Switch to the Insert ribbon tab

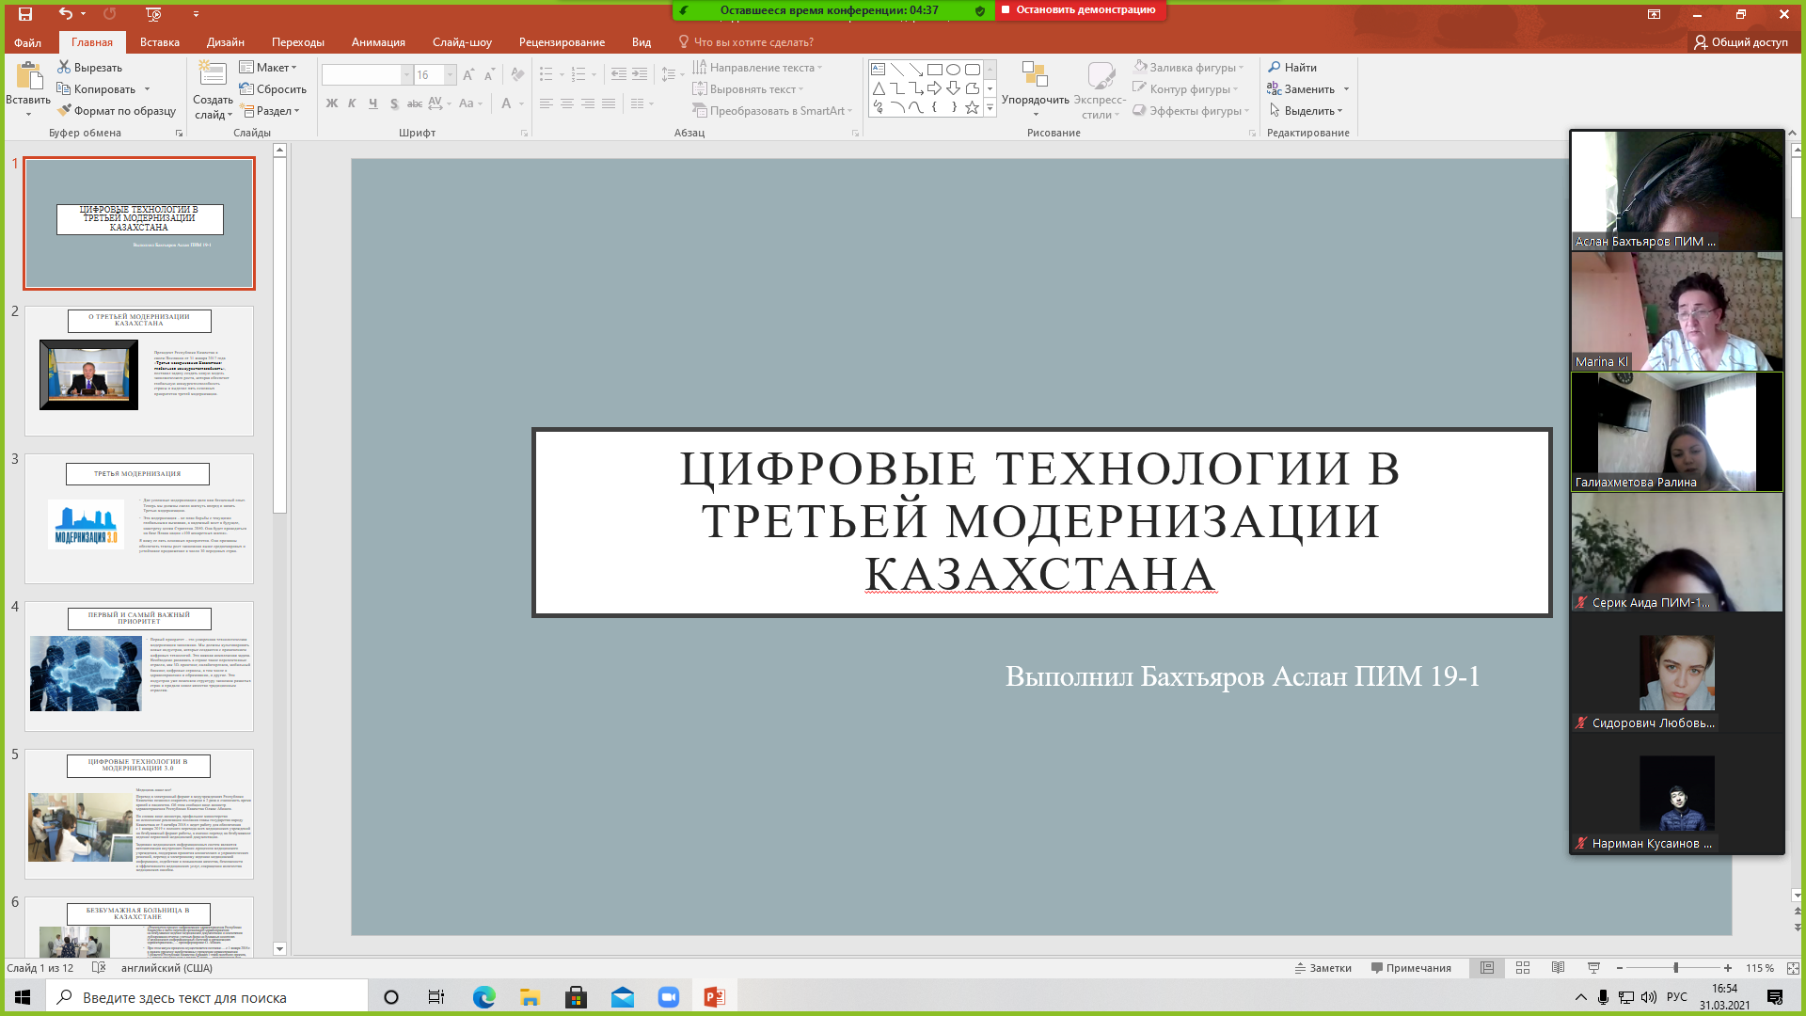[x=159, y=42]
